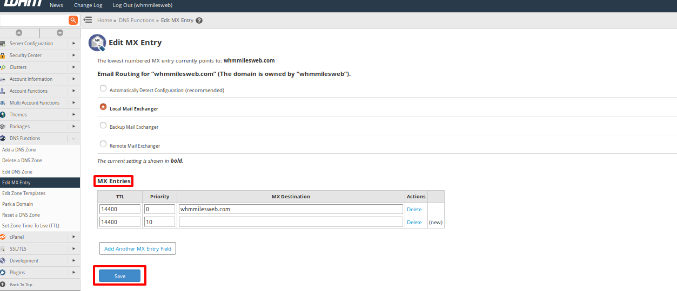Click the Server Configuration icon
The image size is (677, 291).
click(x=3, y=44)
